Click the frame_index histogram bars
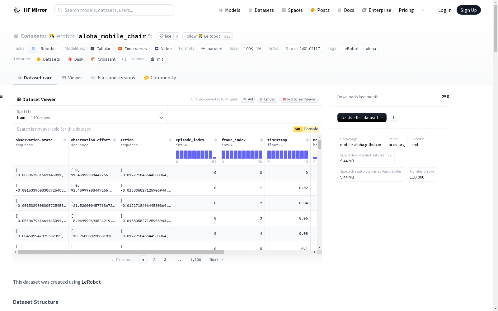Screen dimensions: 498x311 tap(242, 155)
